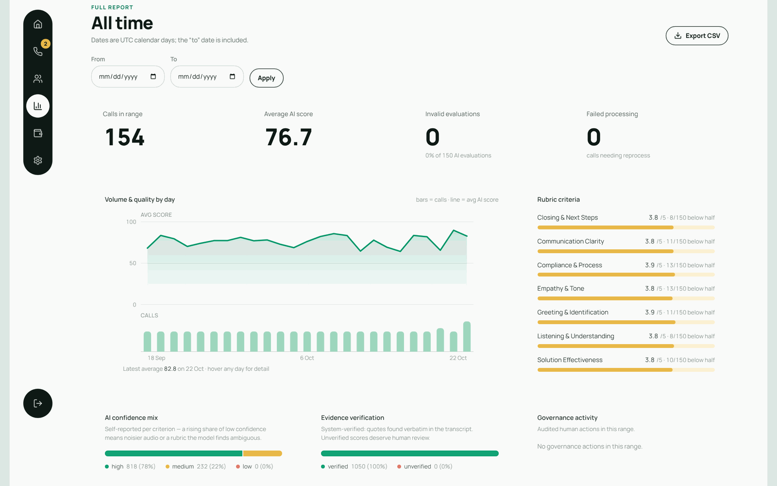Click the '154' Calls in range value
Screen dimensions: 777x486
[125, 137]
